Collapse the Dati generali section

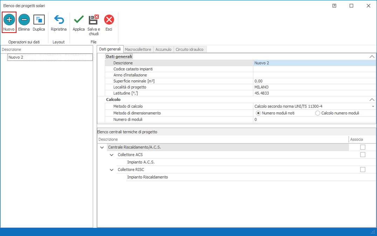[x=372, y=56]
